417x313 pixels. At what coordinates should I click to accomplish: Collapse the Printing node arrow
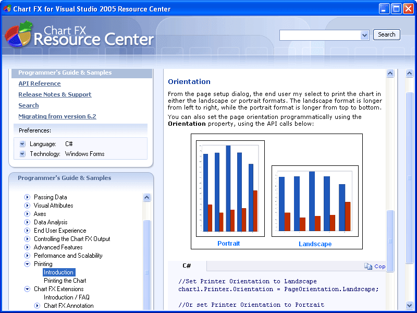[27, 264]
